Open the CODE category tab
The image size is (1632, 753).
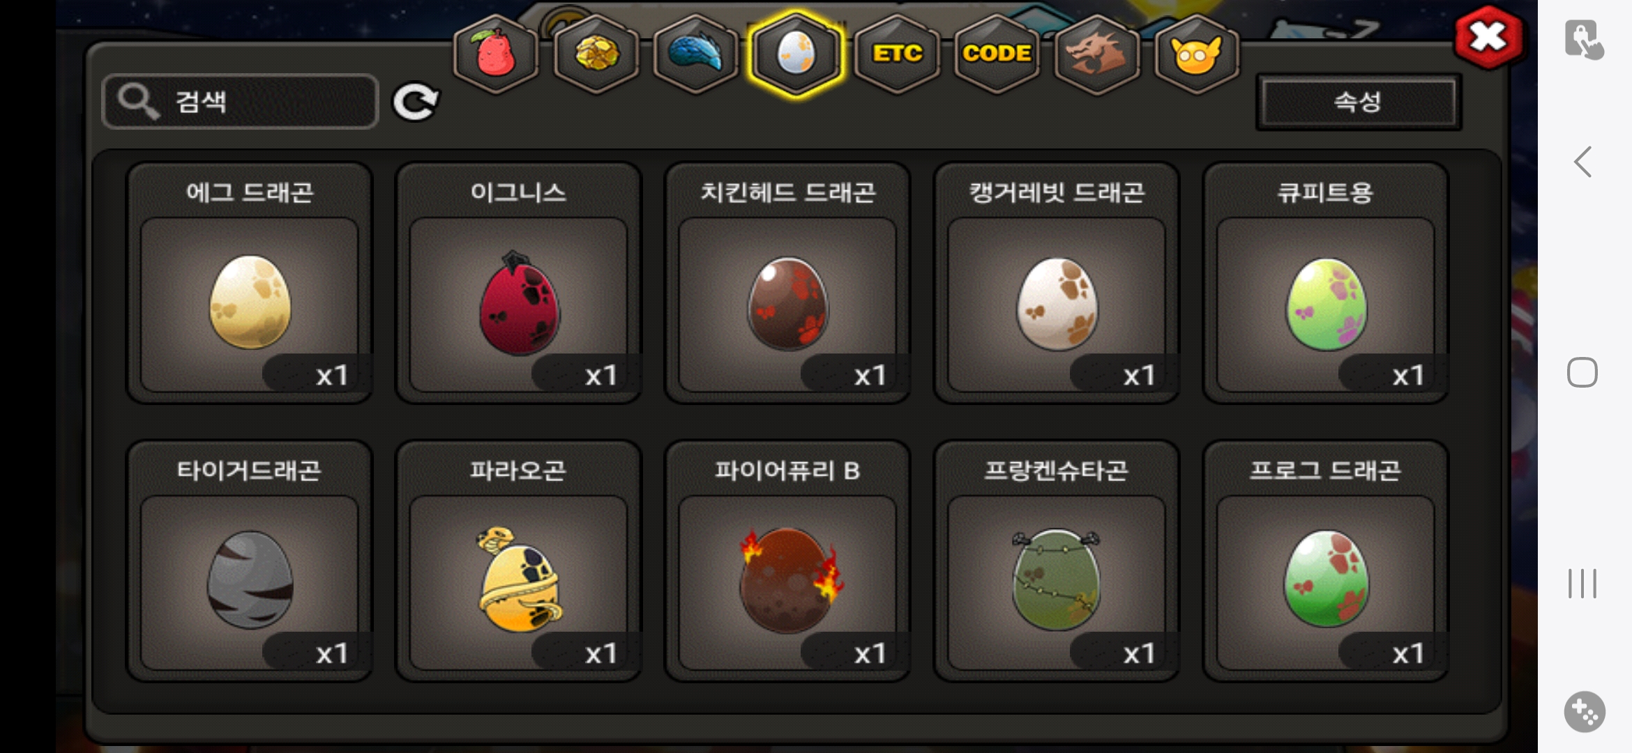(x=997, y=54)
